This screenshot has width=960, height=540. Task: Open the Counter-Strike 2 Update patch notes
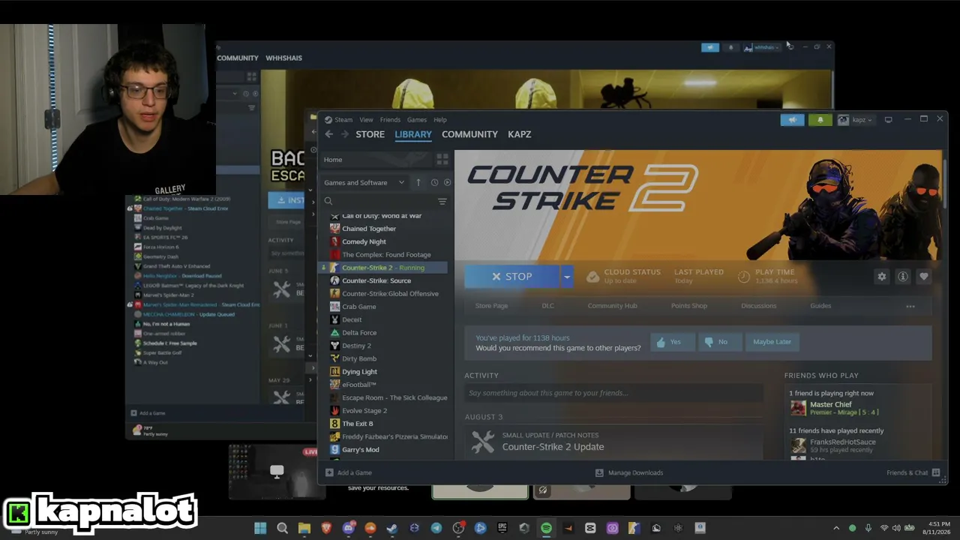553,447
